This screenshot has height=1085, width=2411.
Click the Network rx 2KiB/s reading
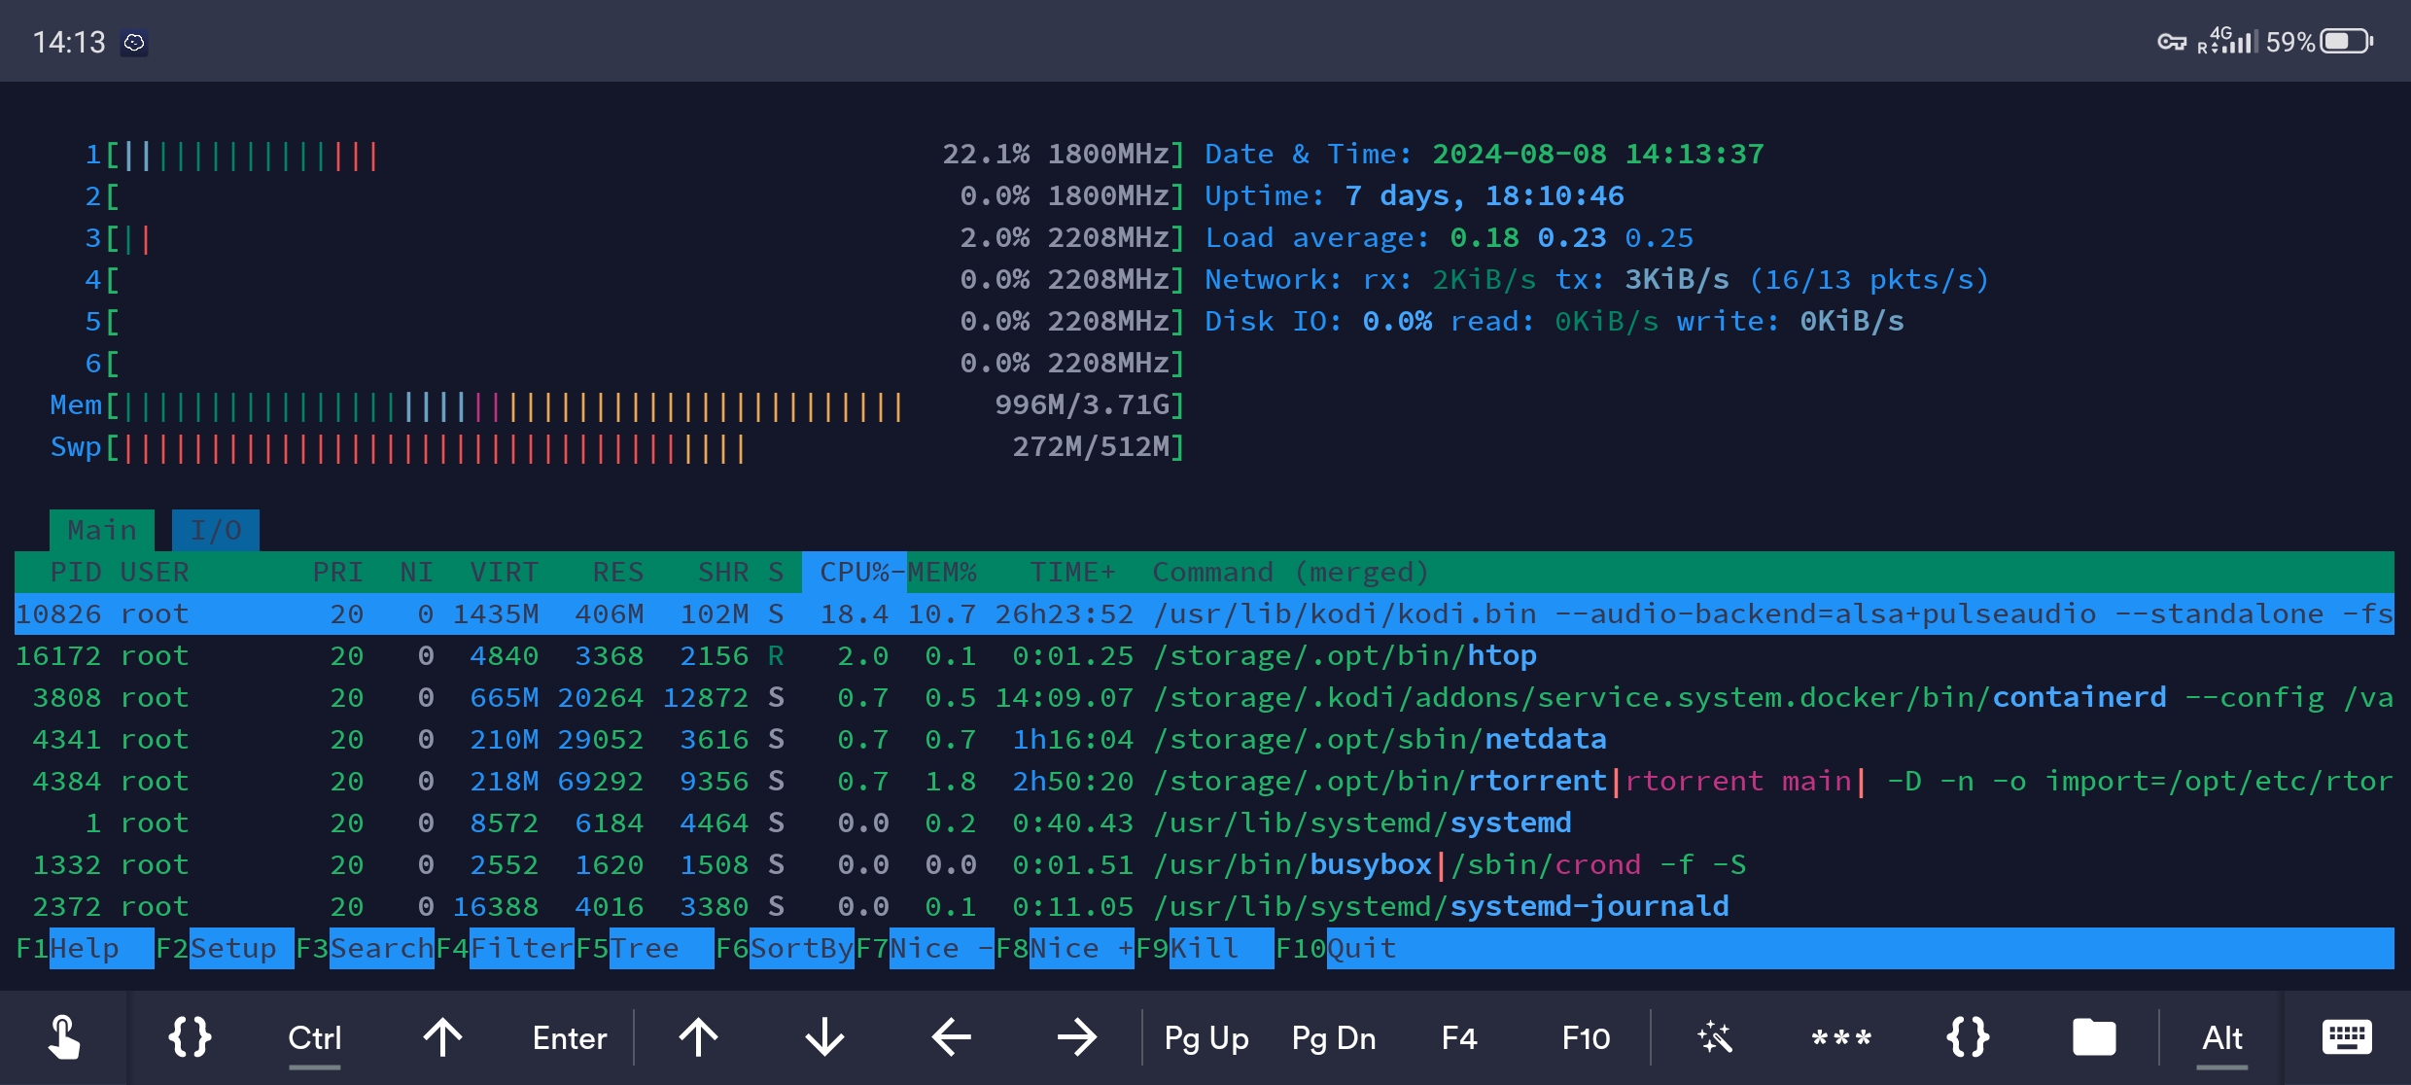pyautogui.click(x=1485, y=280)
